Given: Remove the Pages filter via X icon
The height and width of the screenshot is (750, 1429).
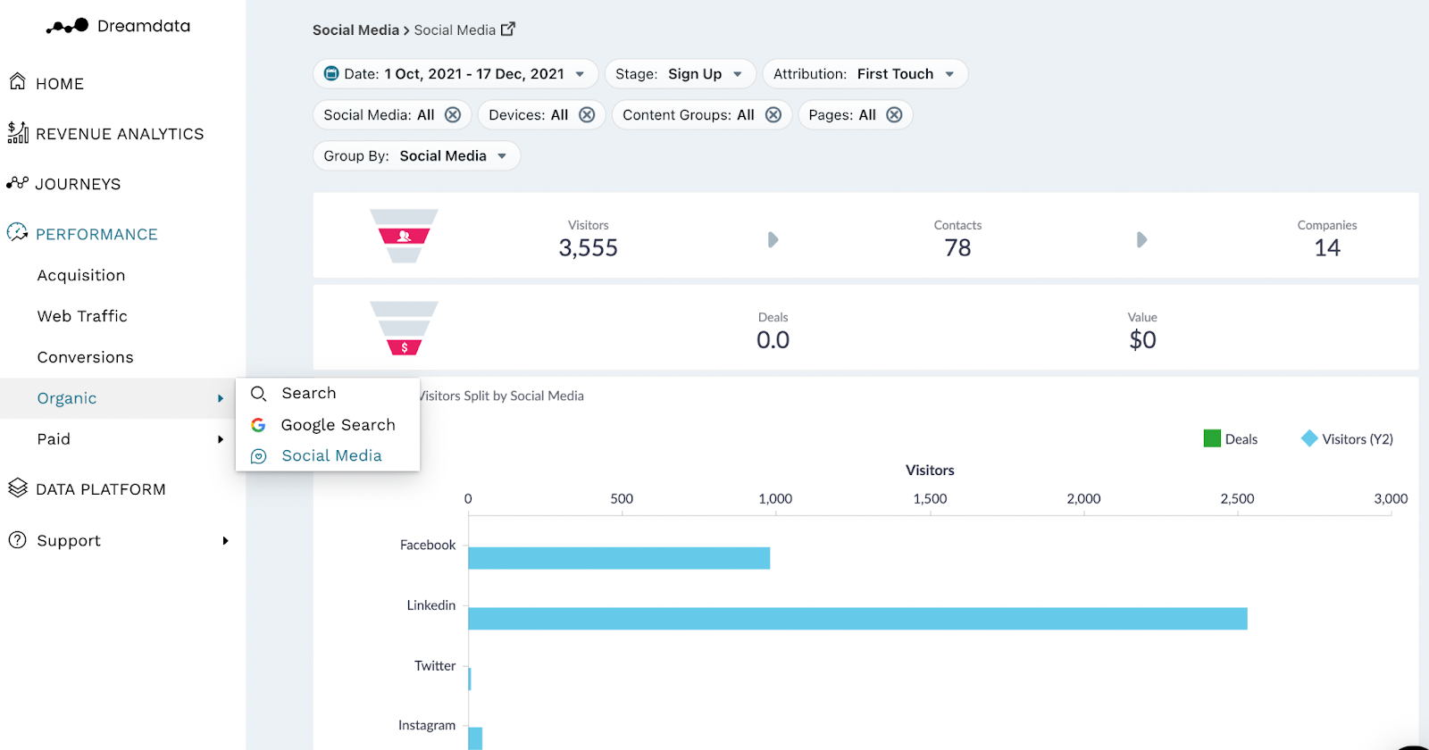Looking at the screenshot, I should tap(894, 115).
